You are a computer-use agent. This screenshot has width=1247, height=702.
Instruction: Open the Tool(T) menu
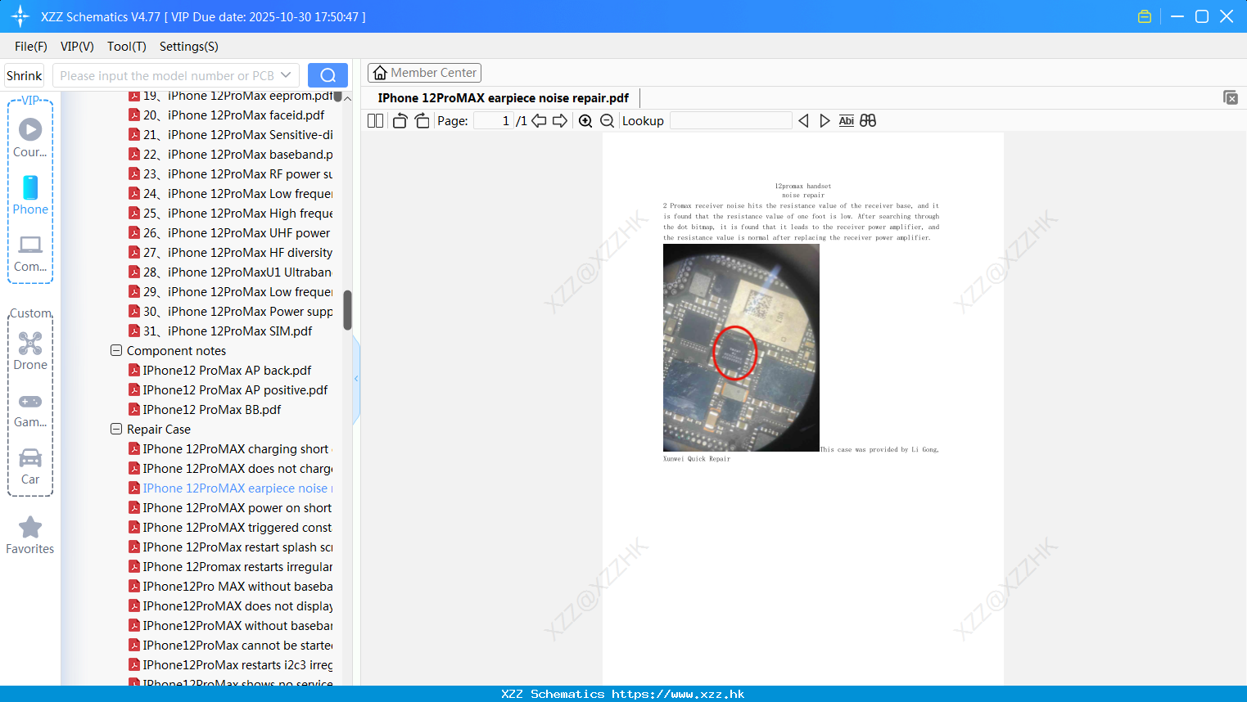[127, 46]
